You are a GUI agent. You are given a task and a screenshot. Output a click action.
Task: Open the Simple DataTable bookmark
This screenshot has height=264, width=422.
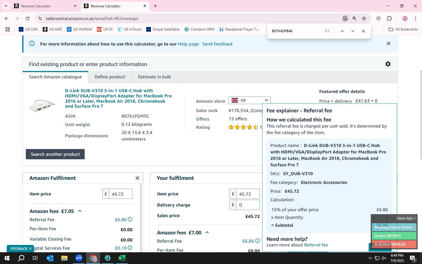pos(163,29)
